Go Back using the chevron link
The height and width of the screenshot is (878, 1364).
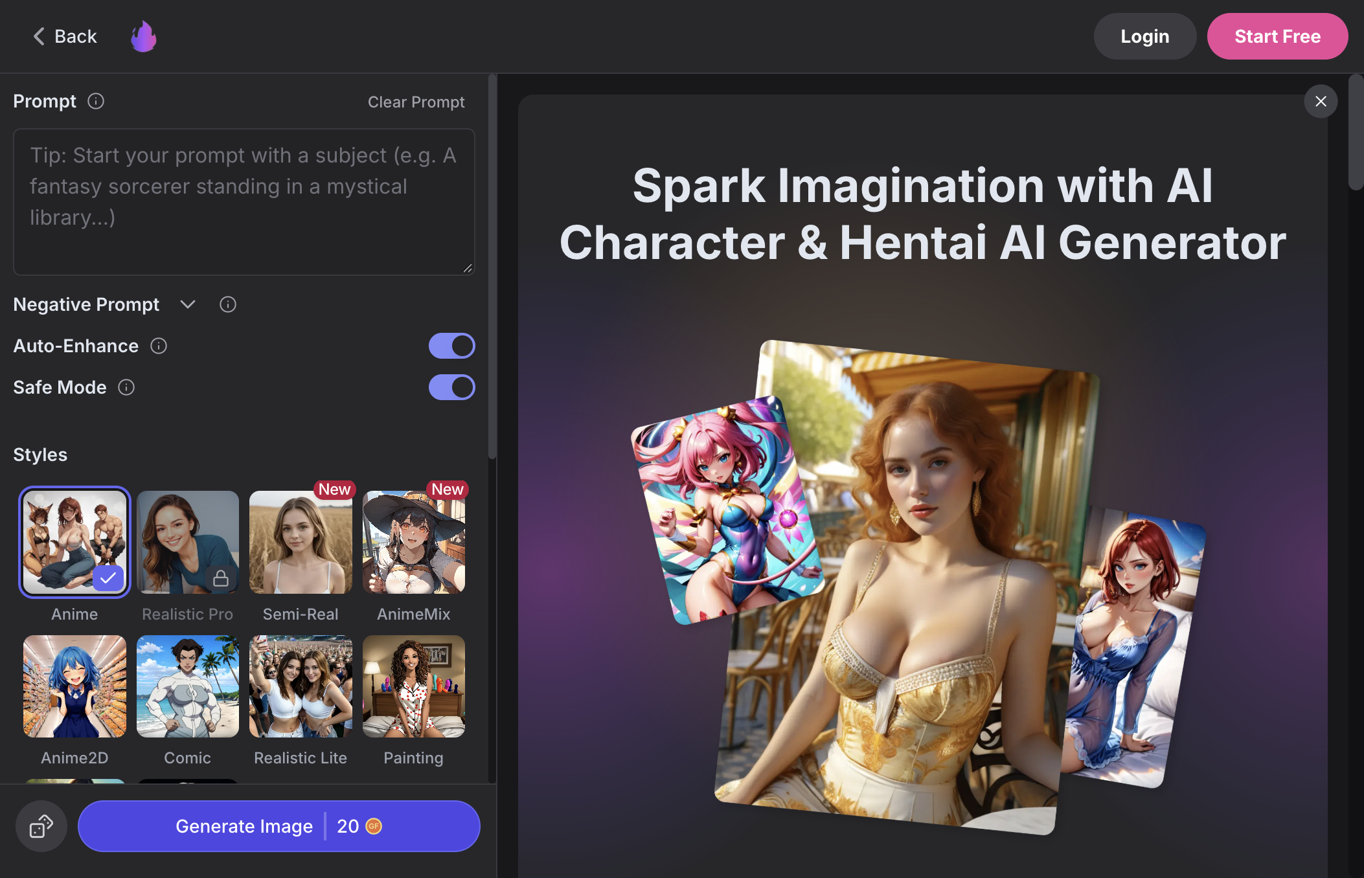pos(65,36)
